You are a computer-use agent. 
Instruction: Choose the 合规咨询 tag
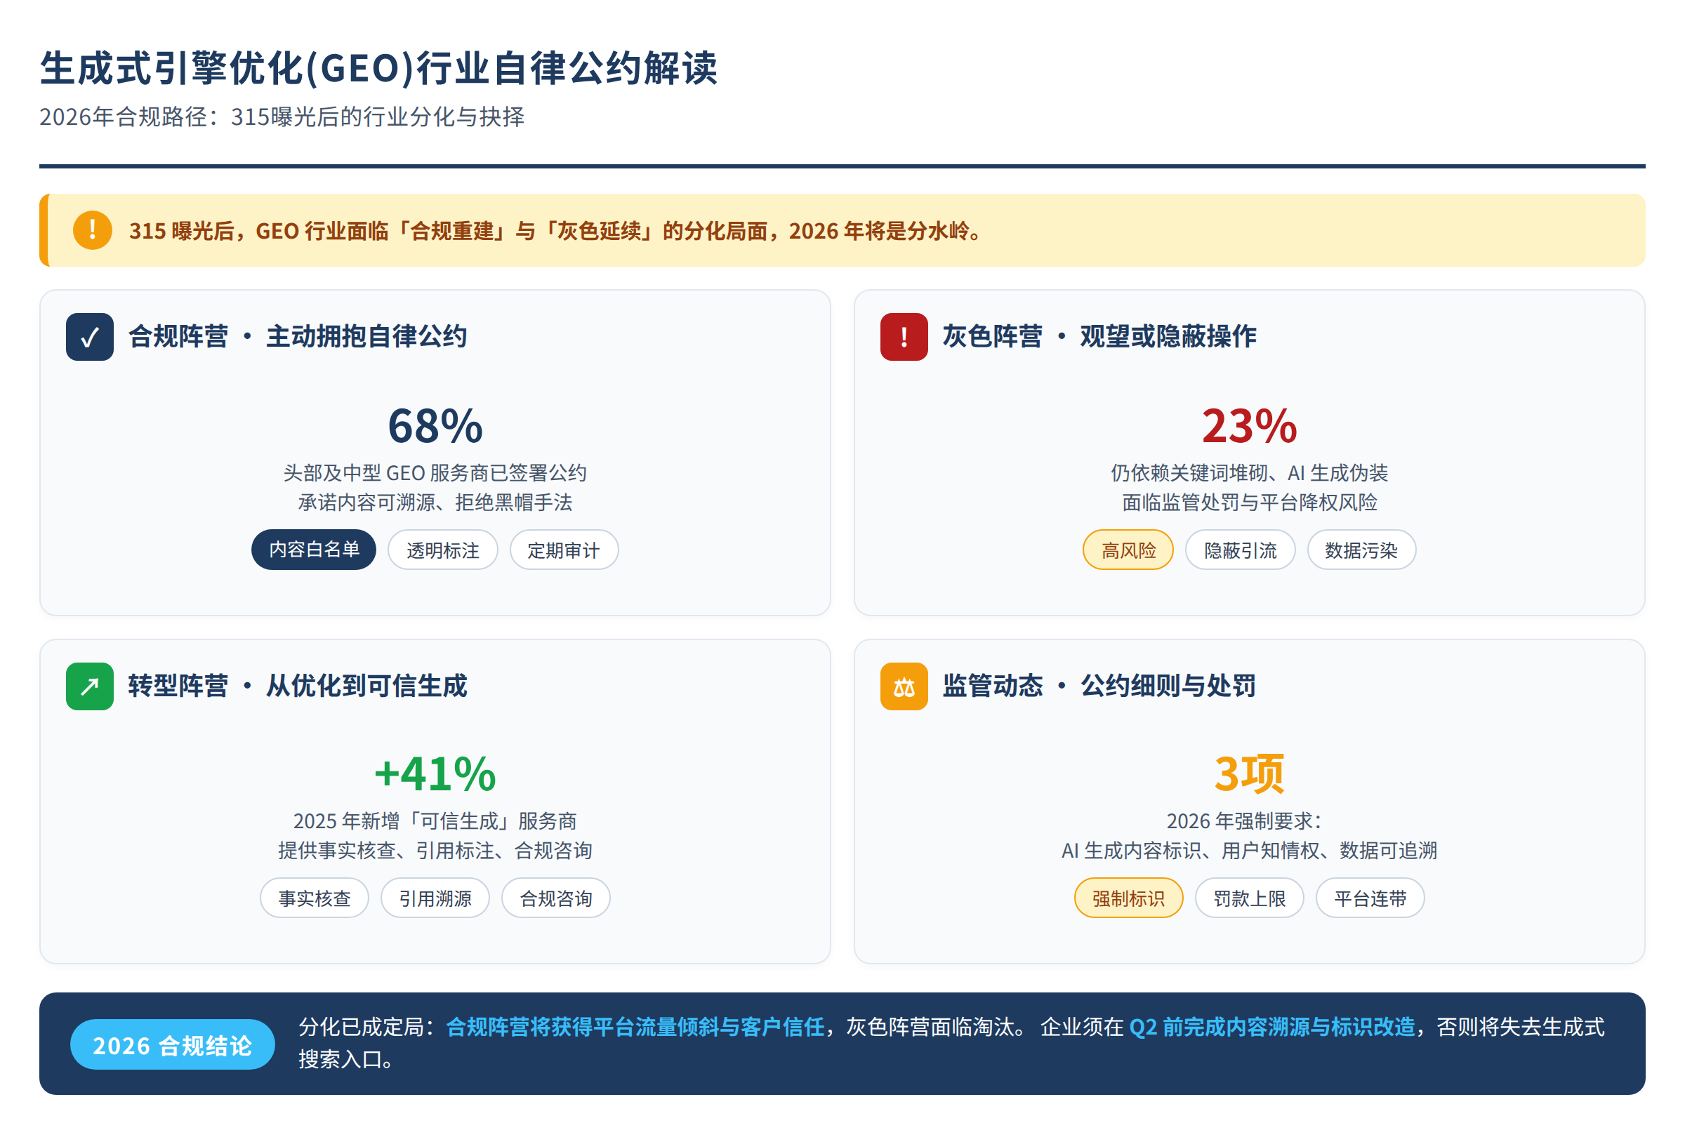(x=556, y=898)
